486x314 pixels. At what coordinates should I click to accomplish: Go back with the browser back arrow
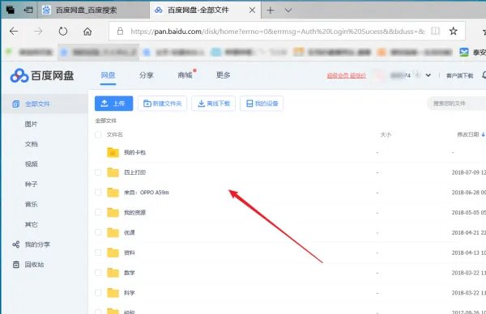[14, 32]
